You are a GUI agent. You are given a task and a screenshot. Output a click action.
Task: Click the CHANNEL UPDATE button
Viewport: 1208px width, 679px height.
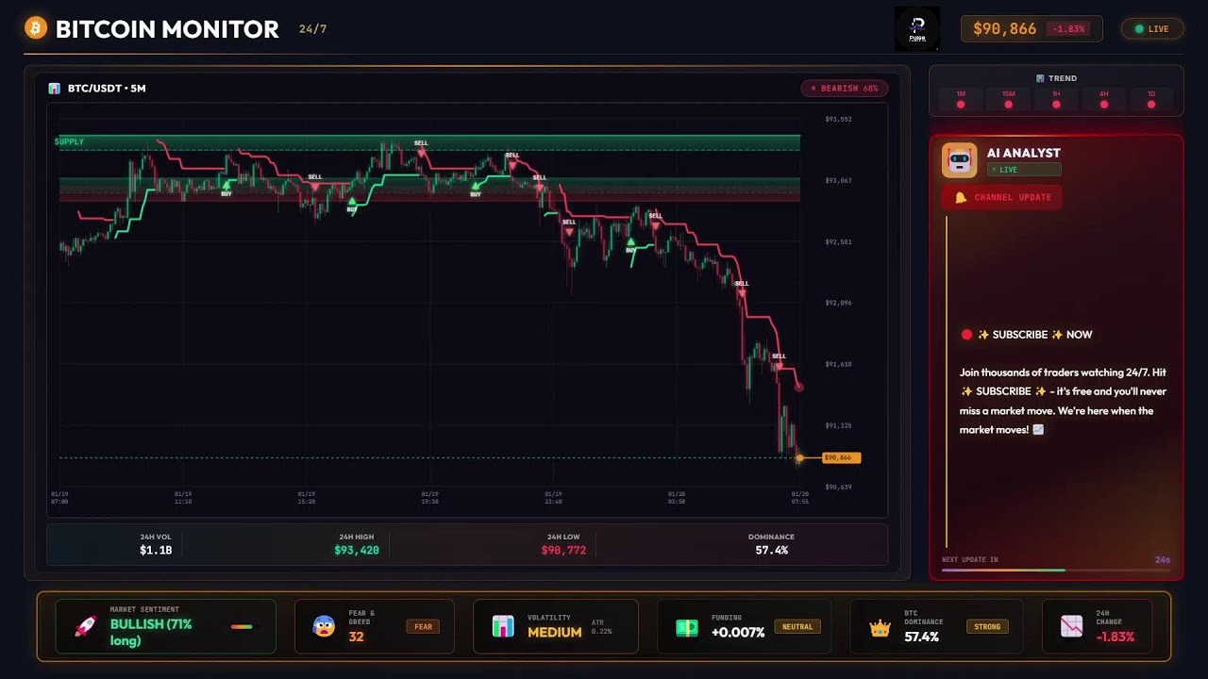(1002, 197)
